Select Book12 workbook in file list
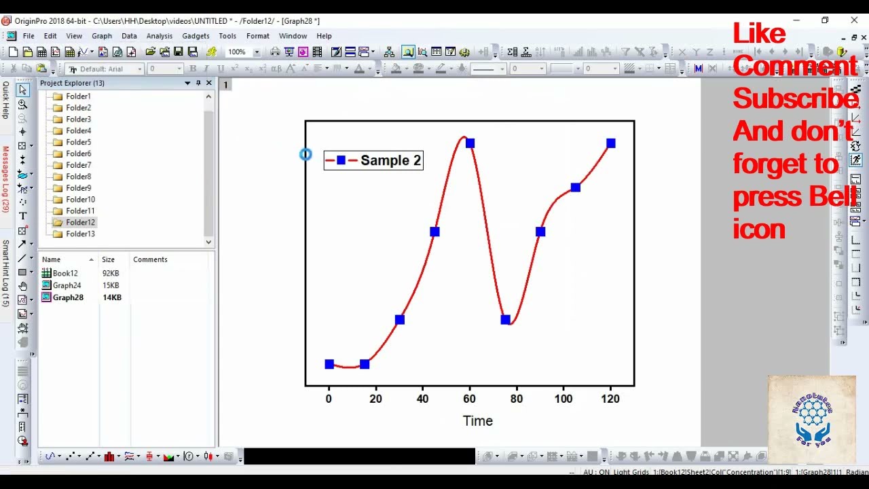Image resolution: width=869 pixels, height=489 pixels. click(x=65, y=273)
